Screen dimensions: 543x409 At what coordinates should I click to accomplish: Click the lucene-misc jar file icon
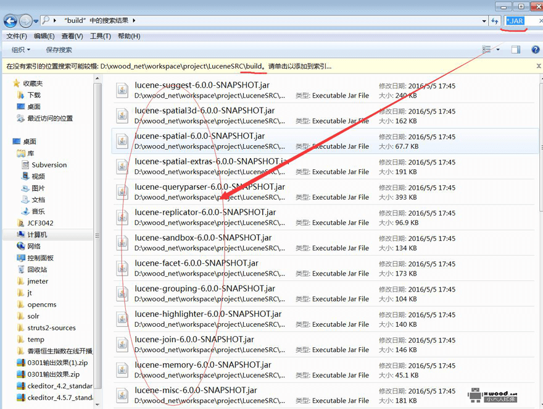point(122,395)
